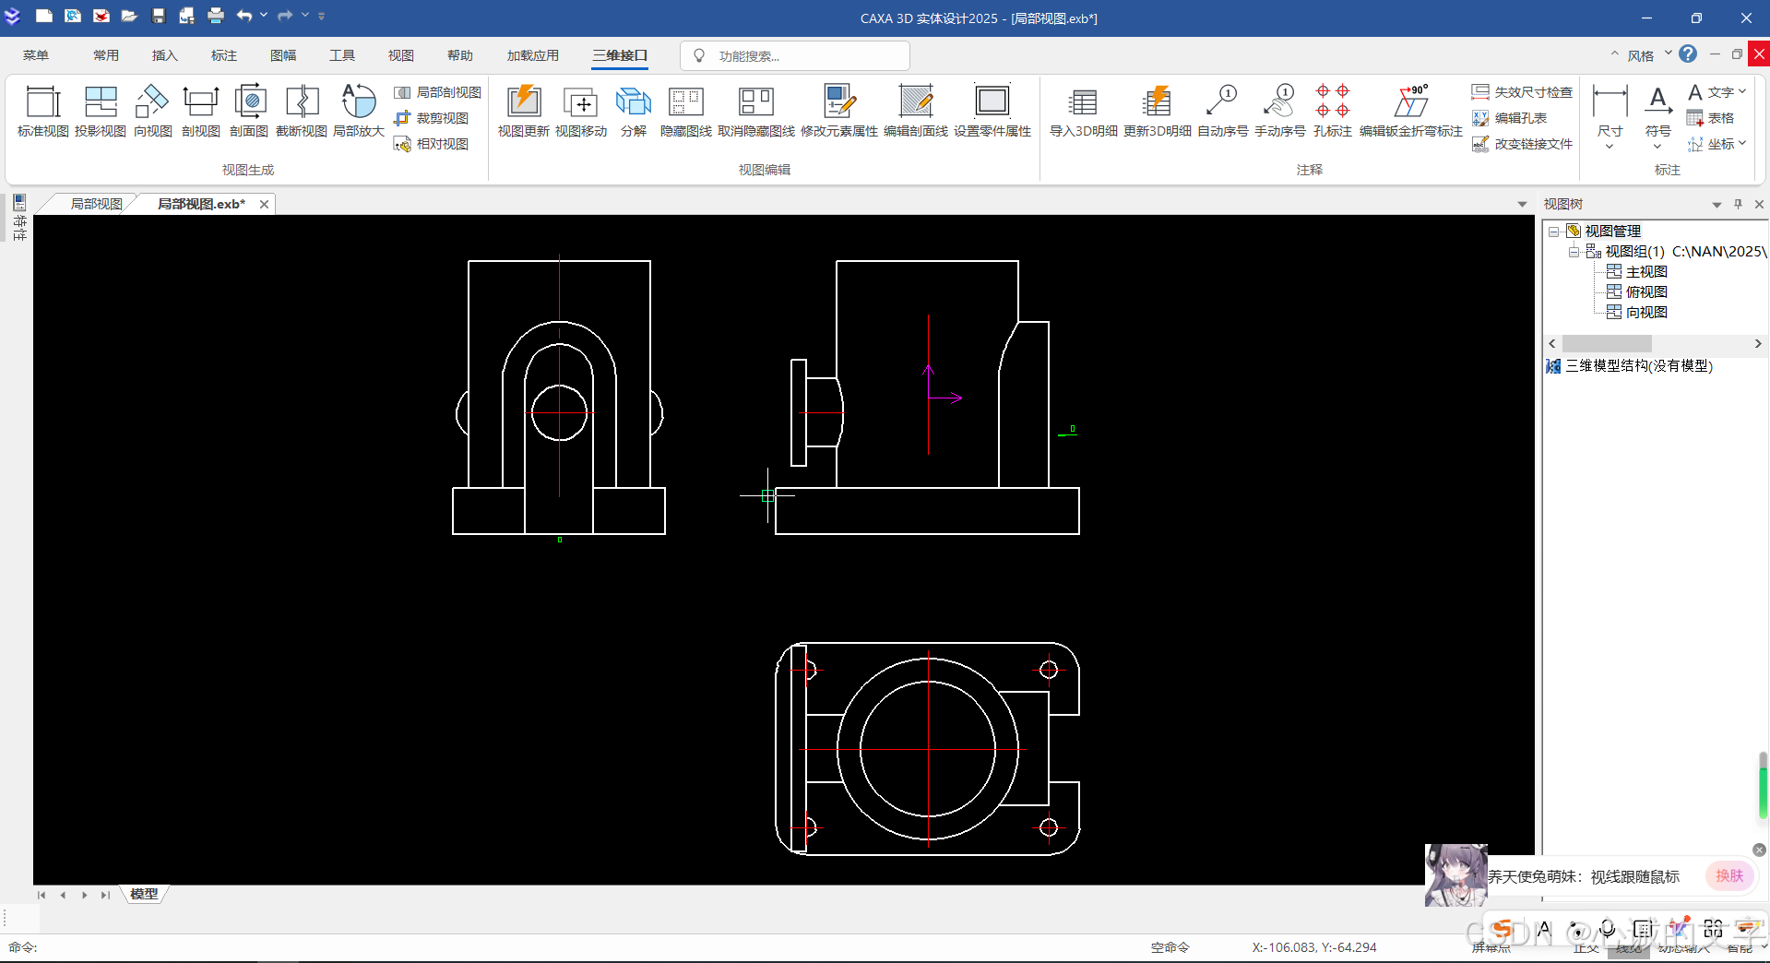The height and width of the screenshot is (963, 1770).
Task: Click the 相对视图 relative view tool
Action: pos(431,144)
